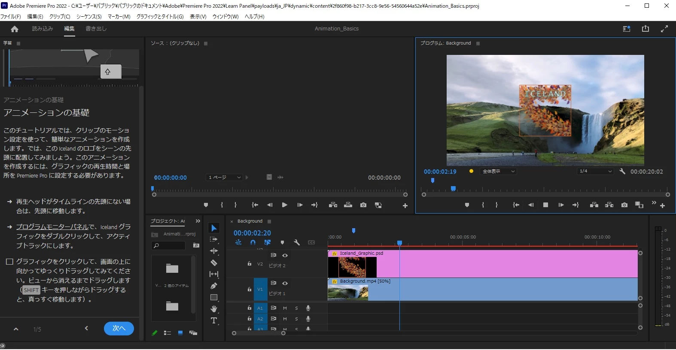The height and width of the screenshot is (350, 676).
Task: Click Project panel search field
Action: (x=168, y=245)
